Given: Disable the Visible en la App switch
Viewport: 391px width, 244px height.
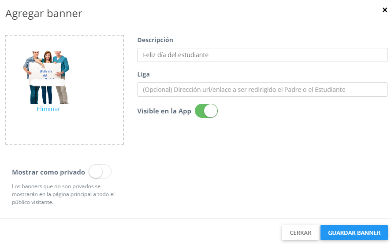Looking at the screenshot, I should click(206, 111).
